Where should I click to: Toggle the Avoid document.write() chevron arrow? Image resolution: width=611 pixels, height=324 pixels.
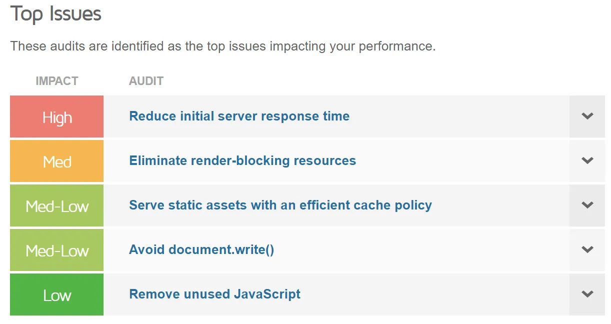point(587,249)
